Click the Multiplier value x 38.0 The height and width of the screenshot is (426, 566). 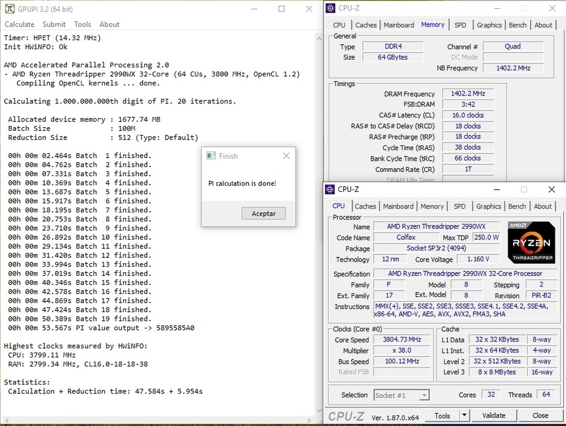pyautogui.click(x=402, y=350)
